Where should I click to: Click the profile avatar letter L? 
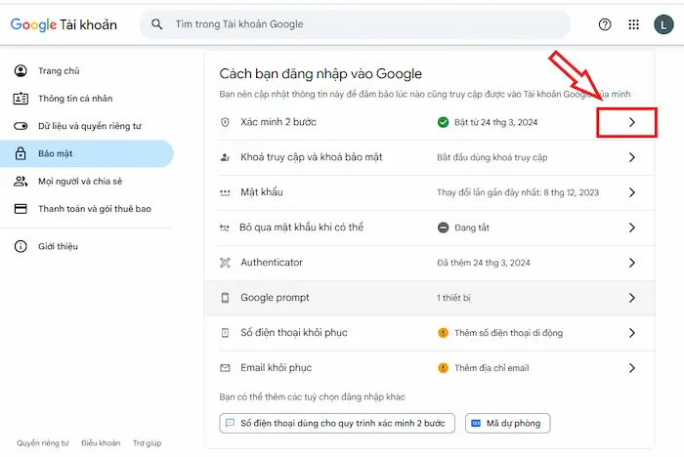coord(663,24)
